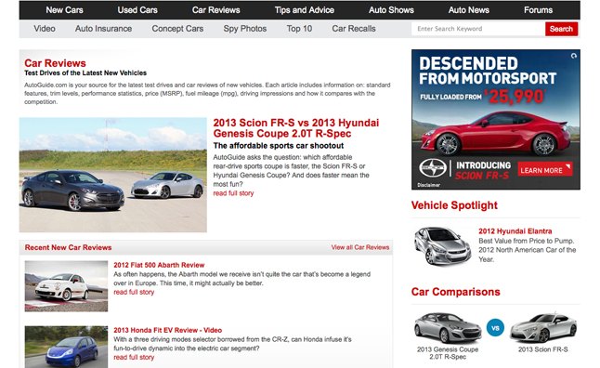Click the 2013 Scion FR-S comparison image

pos(543,328)
